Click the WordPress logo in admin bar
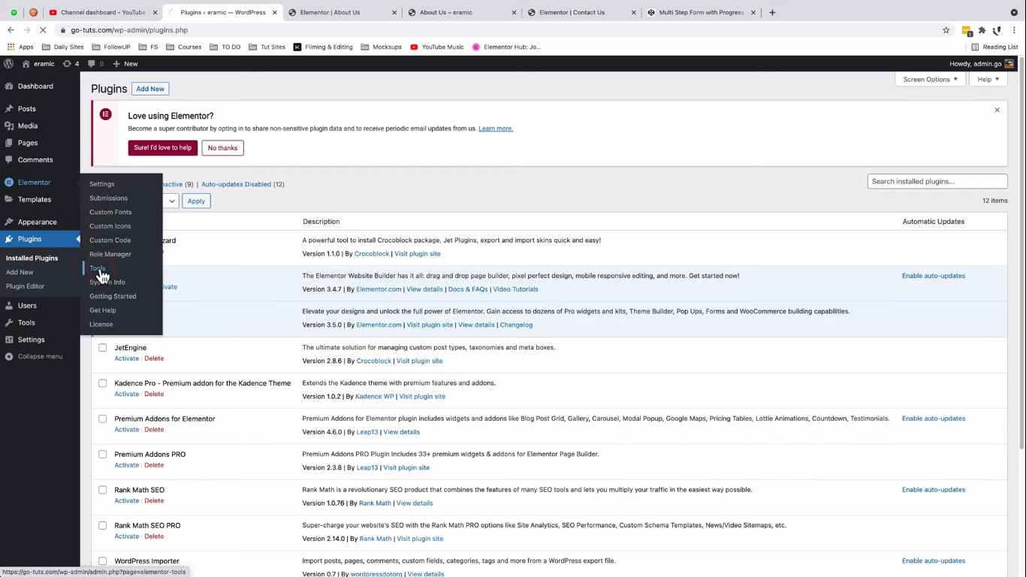 click(x=9, y=64)
